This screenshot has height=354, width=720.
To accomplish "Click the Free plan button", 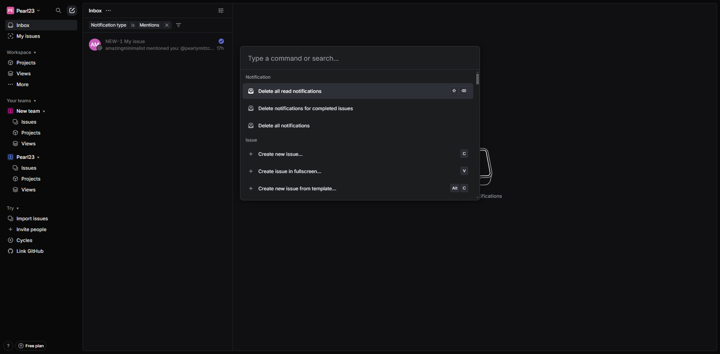I will click(31, 346).
